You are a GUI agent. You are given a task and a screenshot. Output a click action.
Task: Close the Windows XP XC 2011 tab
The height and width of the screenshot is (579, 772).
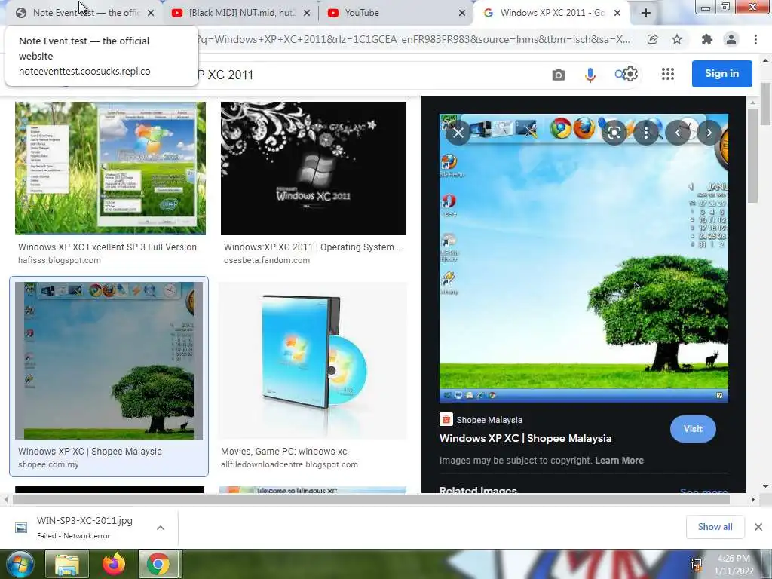pos(617,14)
